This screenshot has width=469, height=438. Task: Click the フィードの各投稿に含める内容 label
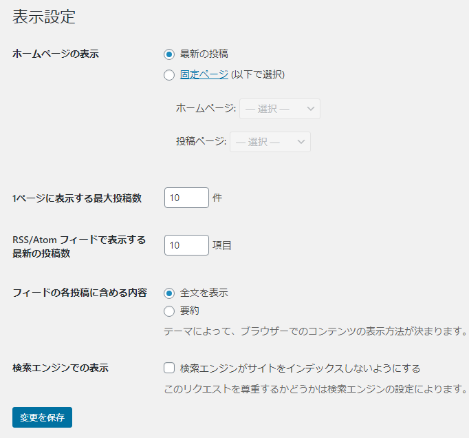pyautogui.click(x=80, y=293)
